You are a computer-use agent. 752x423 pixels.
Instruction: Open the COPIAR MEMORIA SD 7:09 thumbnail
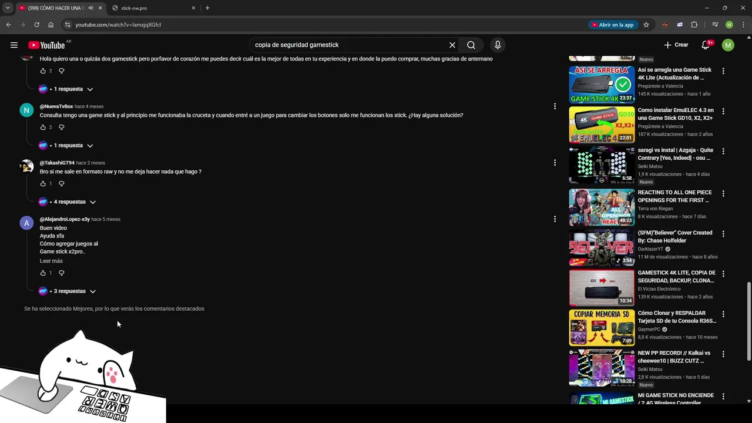[x=602, y=328]
